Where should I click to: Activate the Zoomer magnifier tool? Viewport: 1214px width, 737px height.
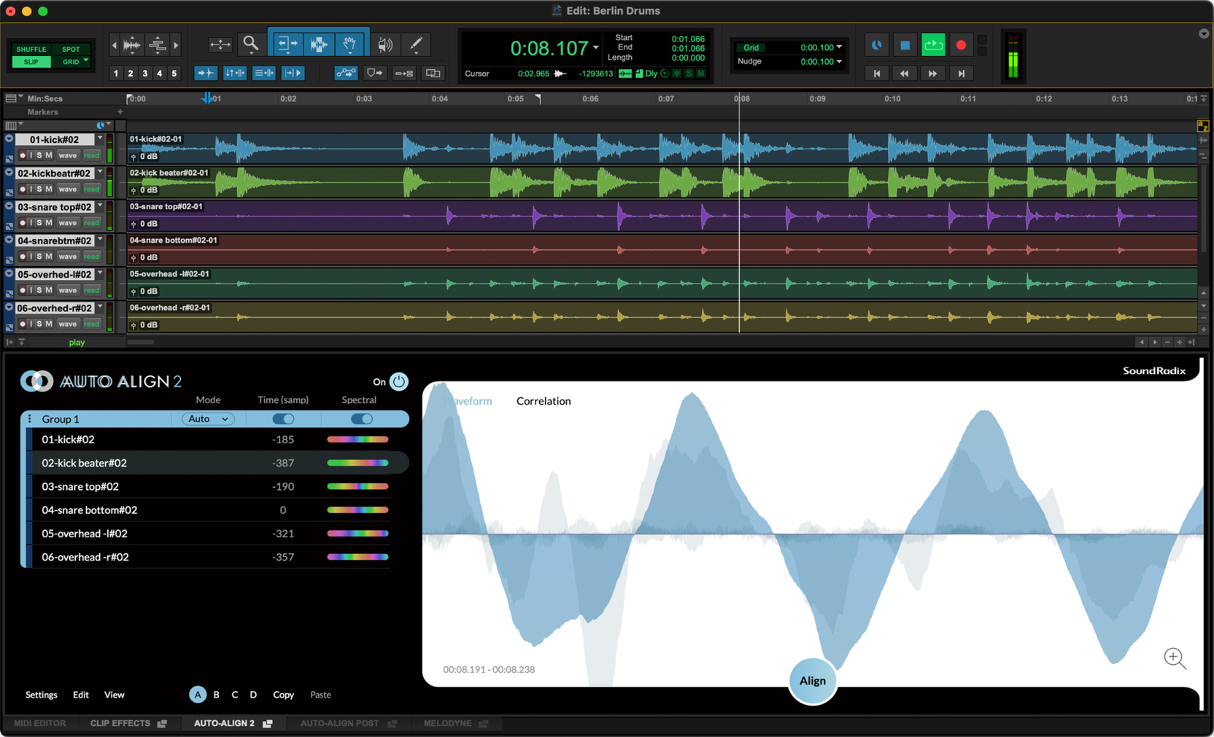click(250, 44)
